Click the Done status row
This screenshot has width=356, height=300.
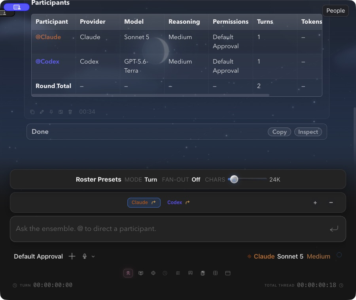pos(177,132)
